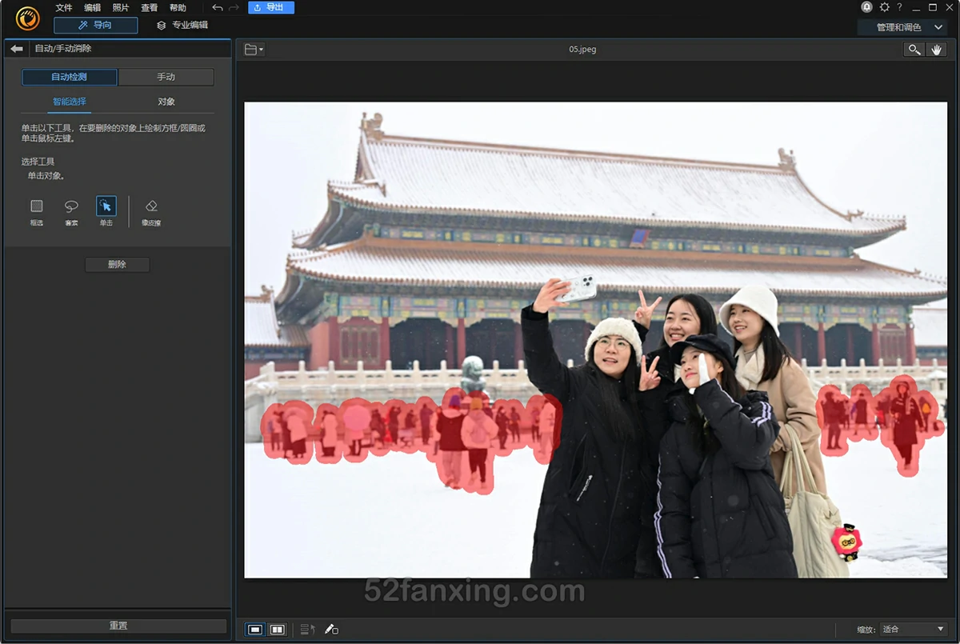Open the 照片 menu
Screen dimensions: 960x644
[121, 8]
